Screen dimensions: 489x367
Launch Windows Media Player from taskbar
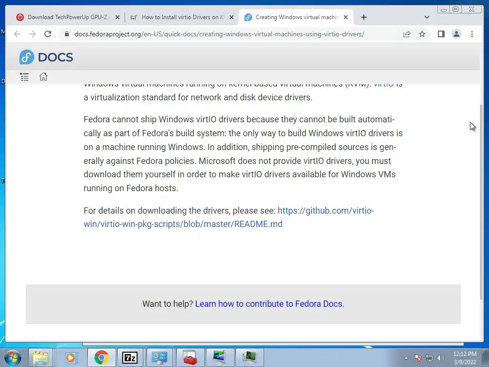71,357
